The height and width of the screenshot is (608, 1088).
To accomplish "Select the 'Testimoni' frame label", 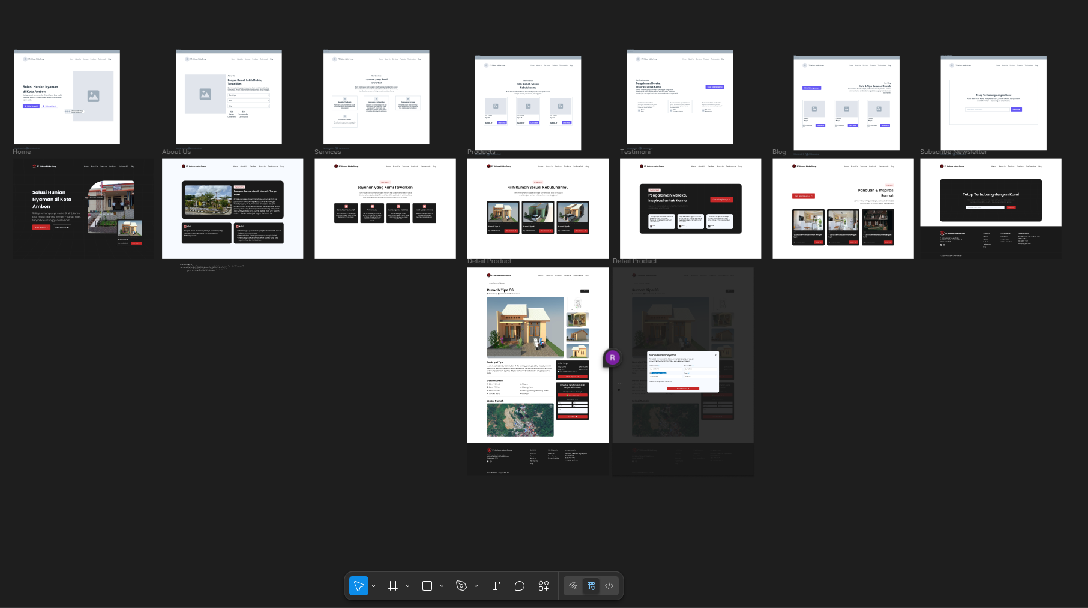I will coord(635,152).
